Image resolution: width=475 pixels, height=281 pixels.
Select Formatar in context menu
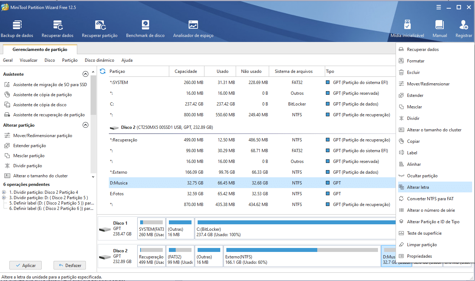coord(435,61)
